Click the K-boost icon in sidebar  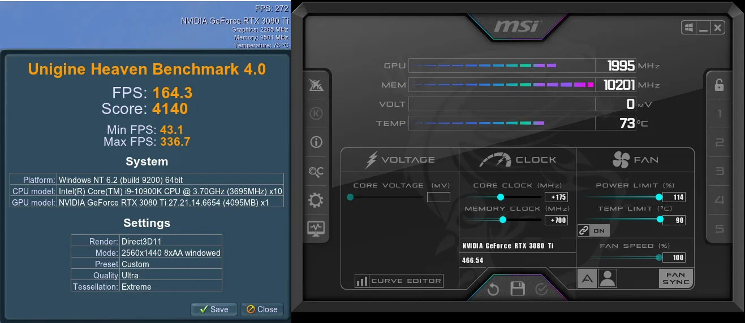[316, 114]
